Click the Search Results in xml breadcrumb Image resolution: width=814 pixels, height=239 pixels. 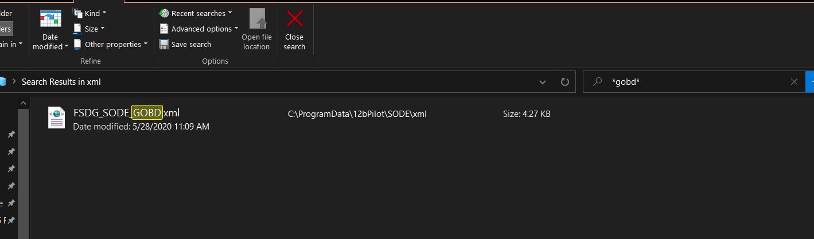[61, 82]
